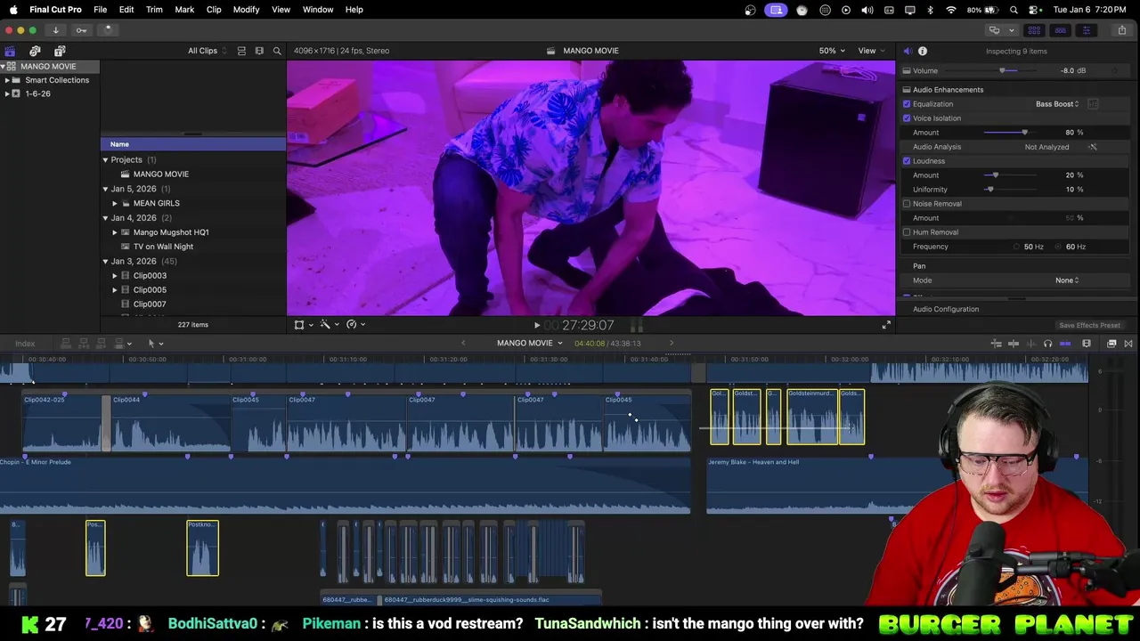Disable the Voice Isolation checkbox
The height and width of the screenshot is (641, 1140).
coord(907,118)
